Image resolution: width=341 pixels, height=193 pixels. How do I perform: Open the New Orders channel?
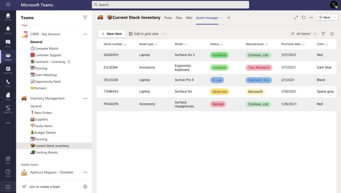tap(41, 113)
